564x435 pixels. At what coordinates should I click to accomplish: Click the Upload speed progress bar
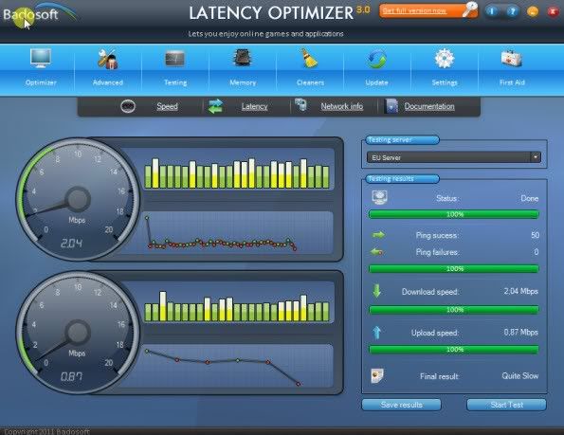click(454, 350)
